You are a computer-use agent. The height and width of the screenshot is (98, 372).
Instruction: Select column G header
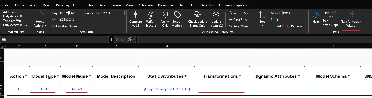(167, 46)
